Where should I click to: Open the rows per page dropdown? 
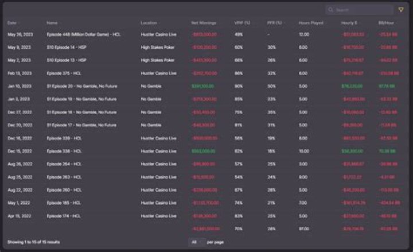(x=196, y=242)
